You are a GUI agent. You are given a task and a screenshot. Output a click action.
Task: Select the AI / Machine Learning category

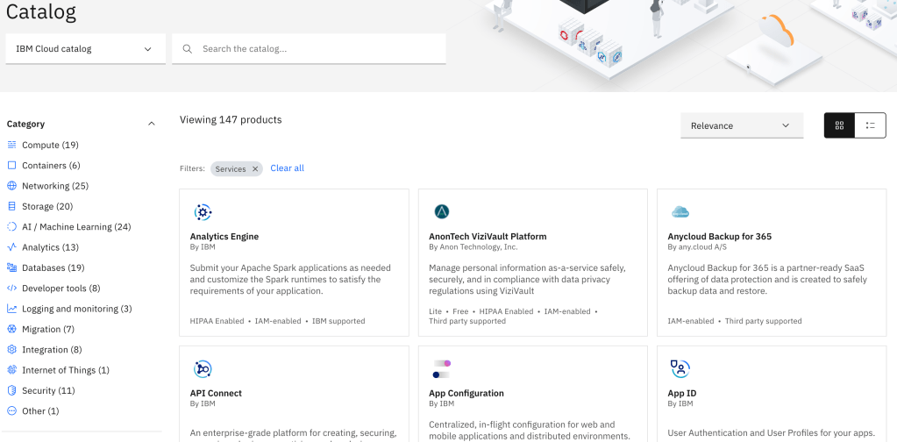point(76,227)
